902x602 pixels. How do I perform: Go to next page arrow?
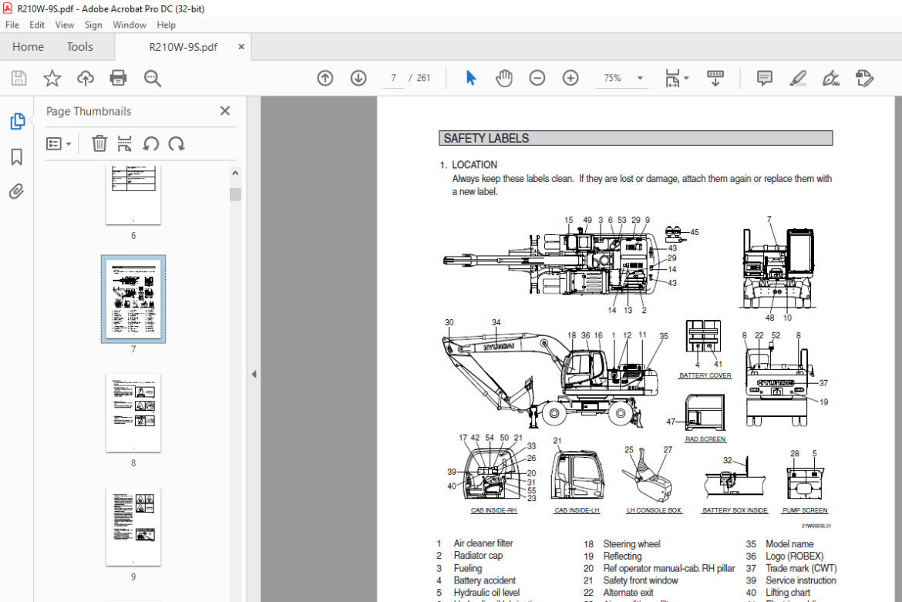click(358, 78)
